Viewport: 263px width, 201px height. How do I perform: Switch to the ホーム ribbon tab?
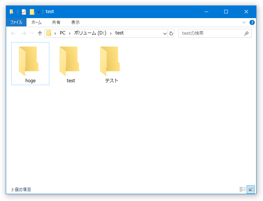coord(36,22)
